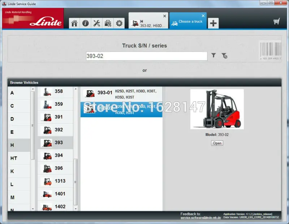The image size is (289, 224).
Task: Close the Choose a truck tab
Action: click(203, 16)
